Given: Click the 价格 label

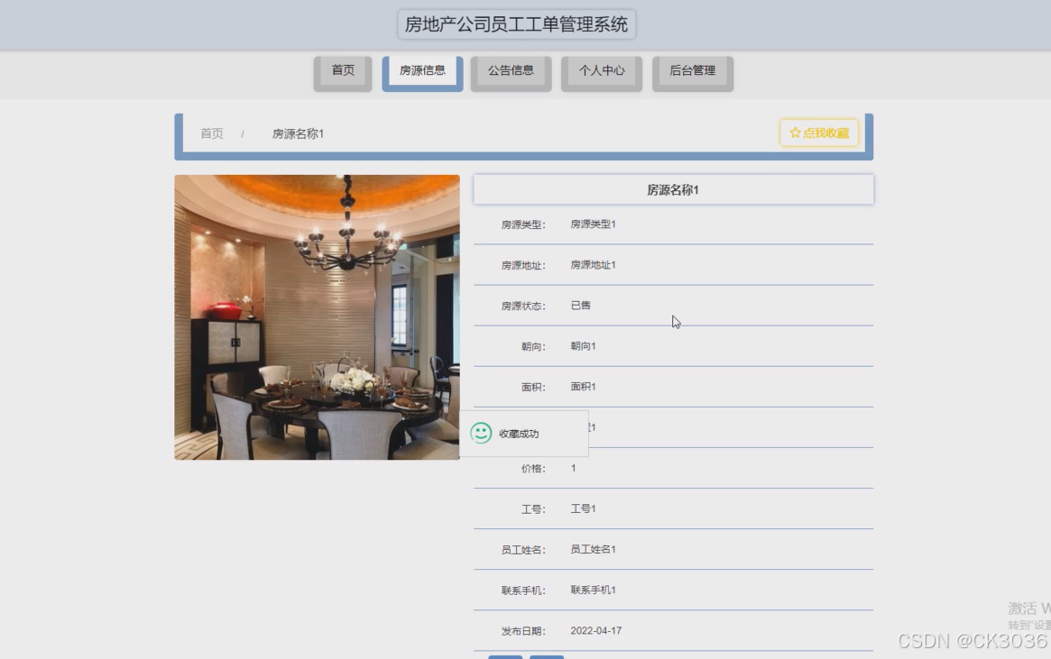Looking at the screenshot, I should click(533, 469).
